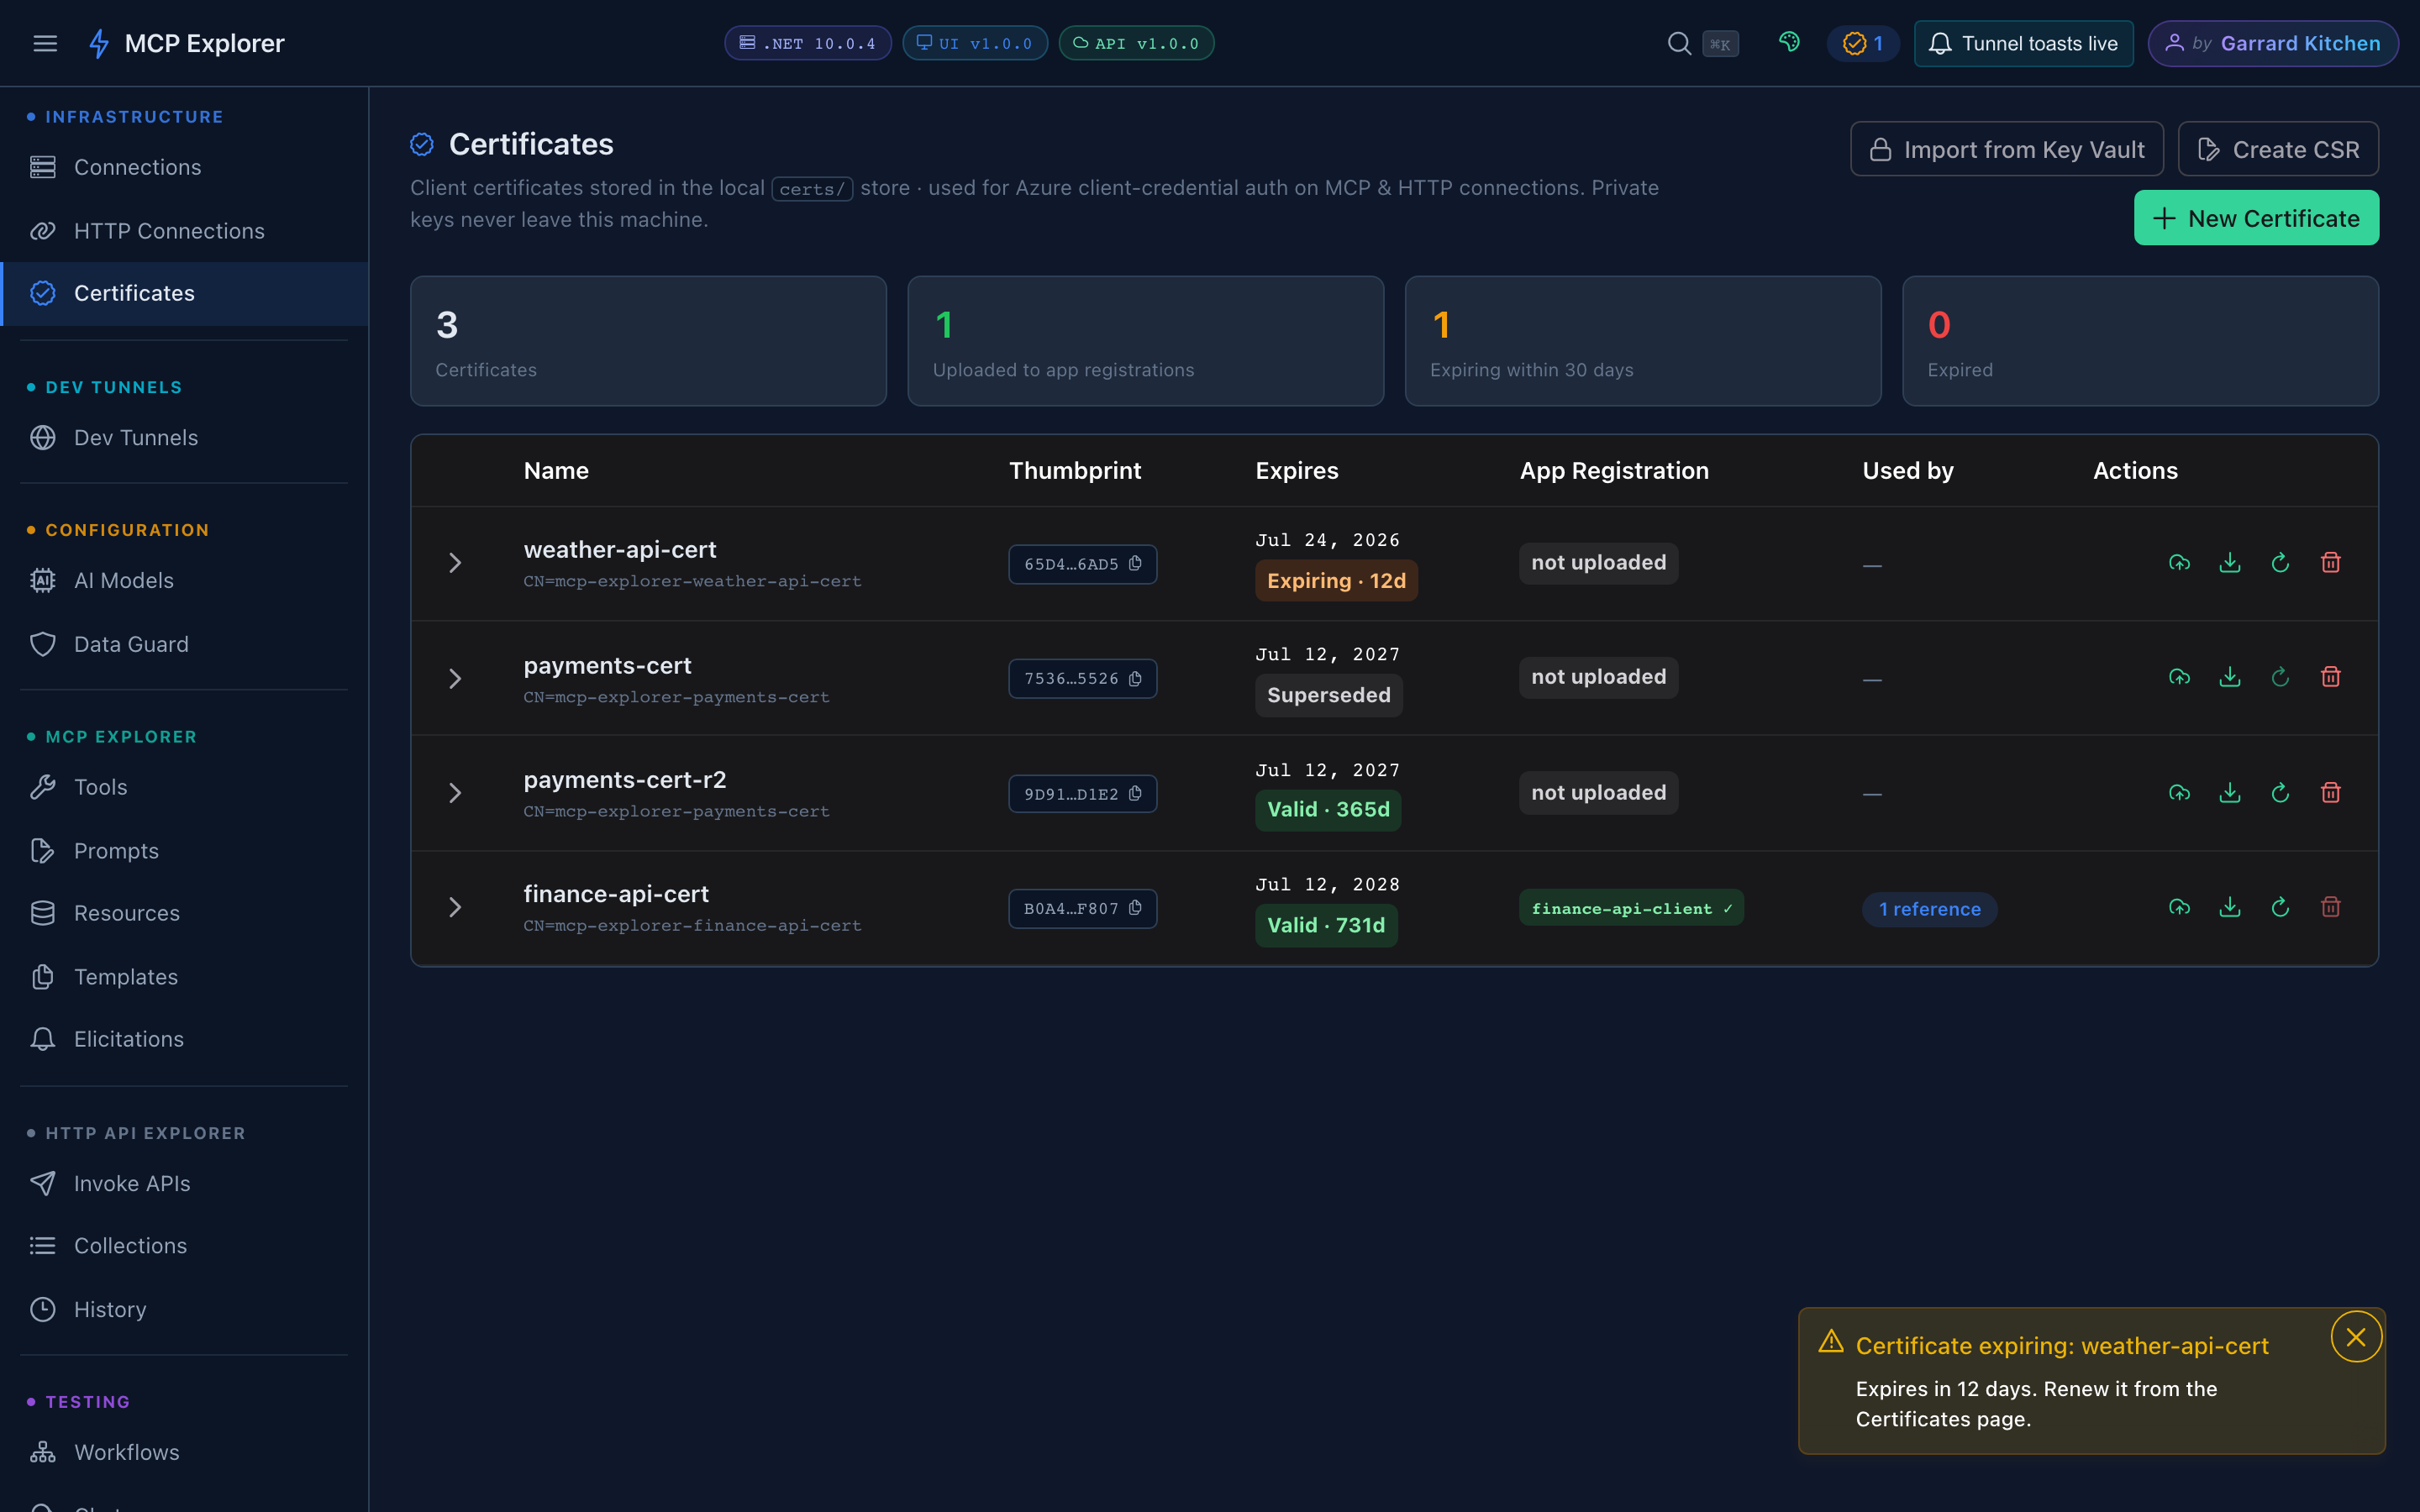Click the Superseded status badge
Image resolution: width=2420 pixels, height=1512 pixels.
pyautogui.click(x=1329, y=695)
